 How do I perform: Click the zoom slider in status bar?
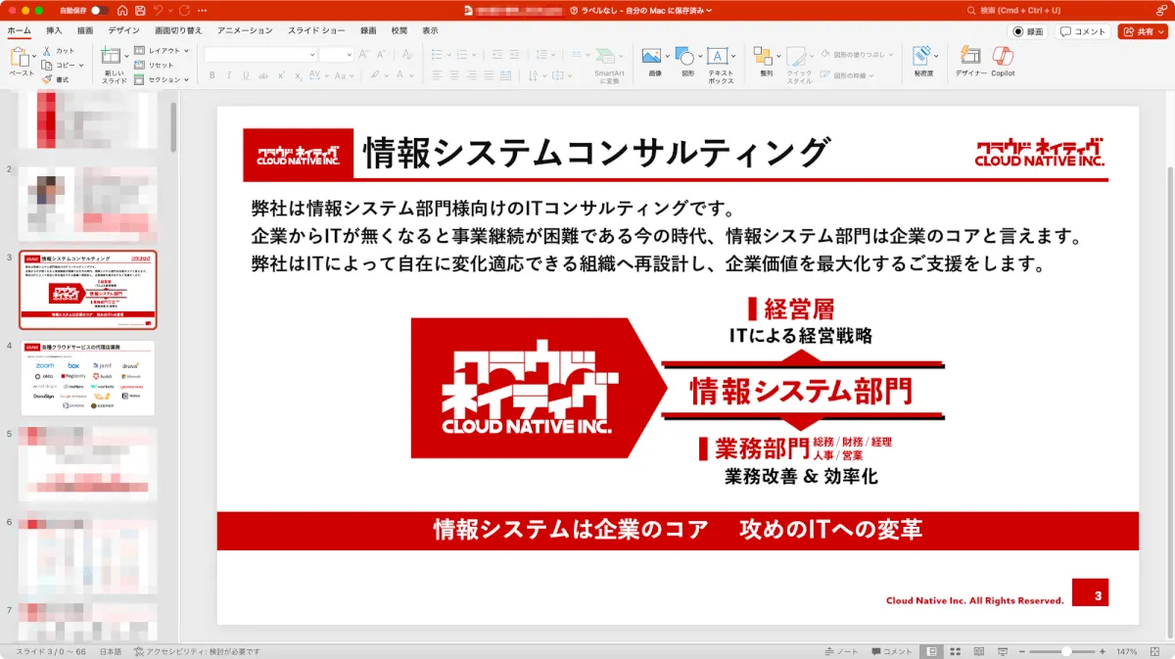(x=1064, y=651)
